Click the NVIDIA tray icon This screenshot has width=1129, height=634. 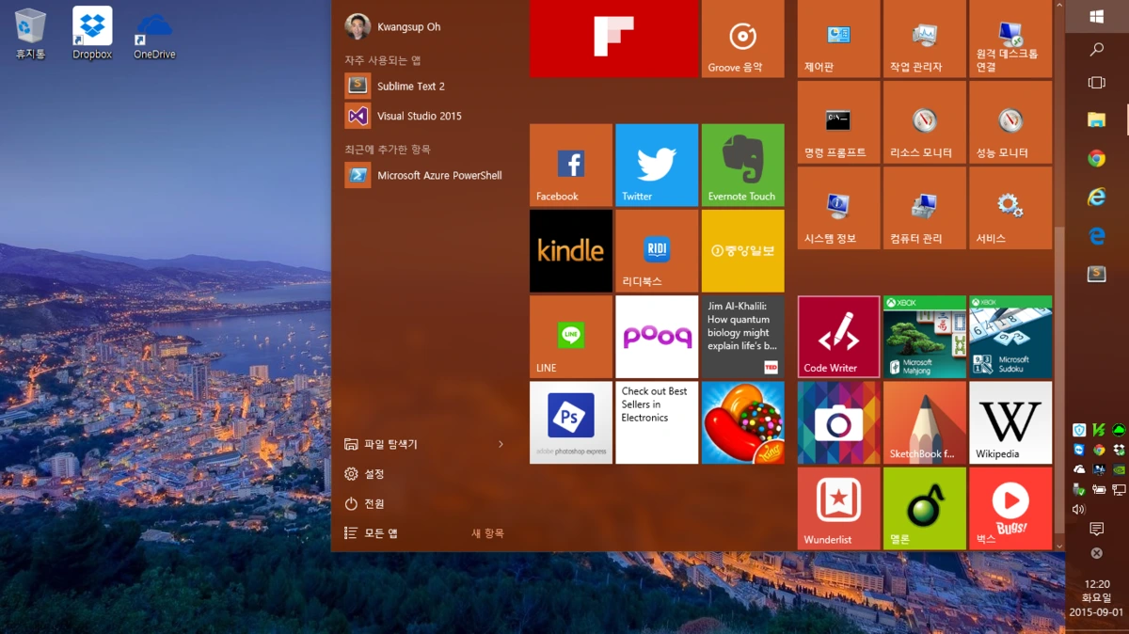click(1119, 469)
